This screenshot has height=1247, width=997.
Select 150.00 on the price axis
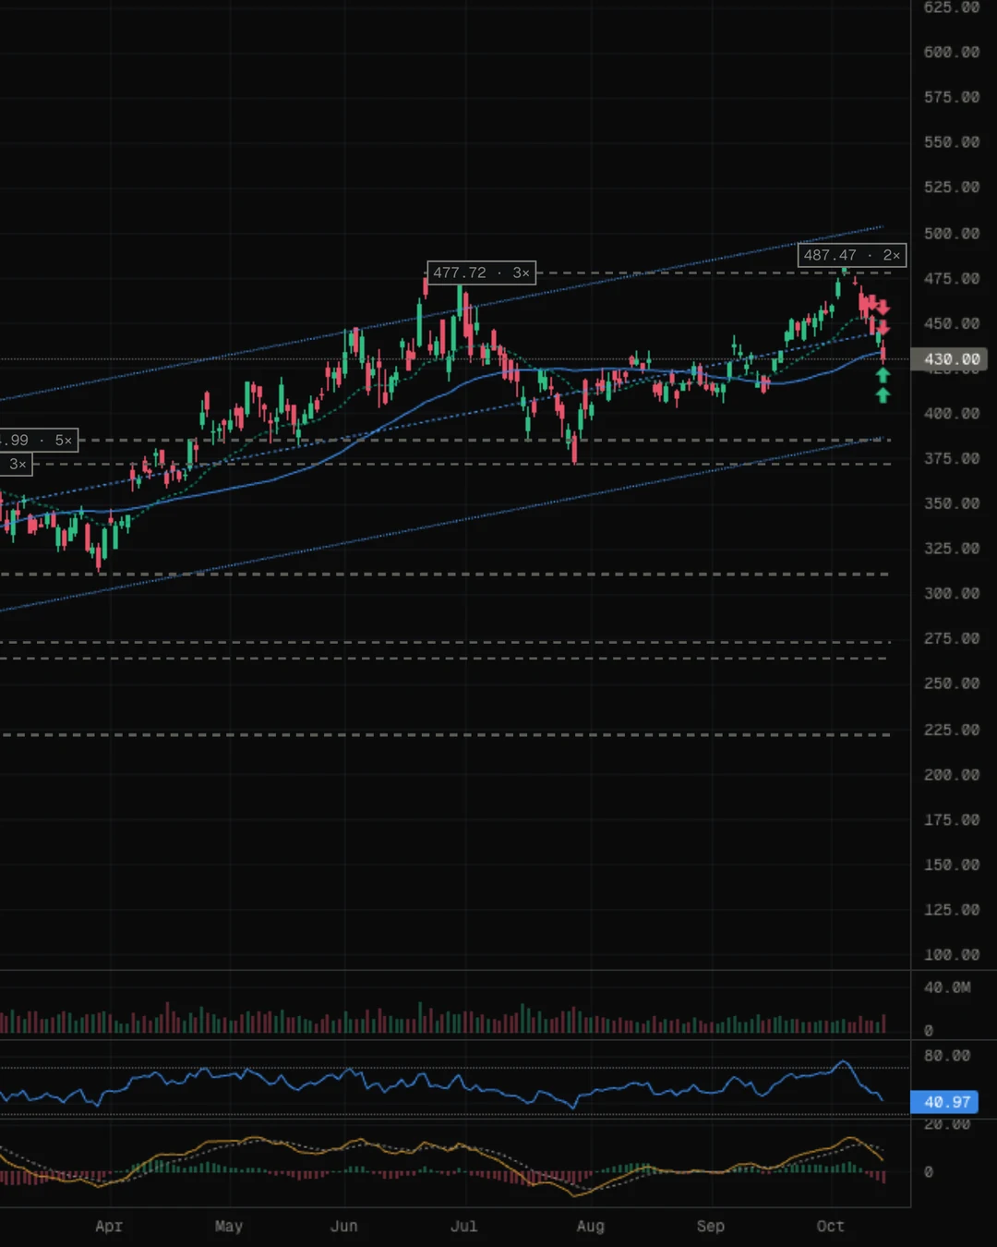952,866
